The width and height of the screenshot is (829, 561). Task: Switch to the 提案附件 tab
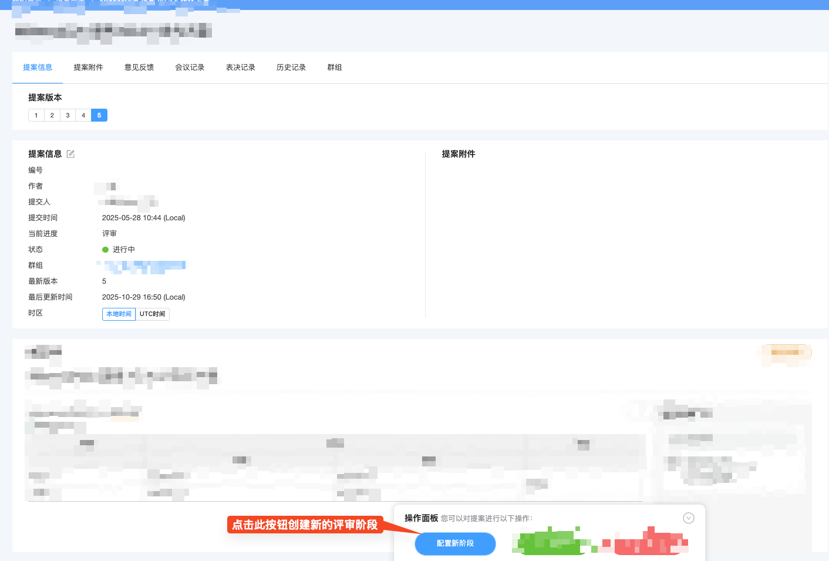click(x=88, y=67)
